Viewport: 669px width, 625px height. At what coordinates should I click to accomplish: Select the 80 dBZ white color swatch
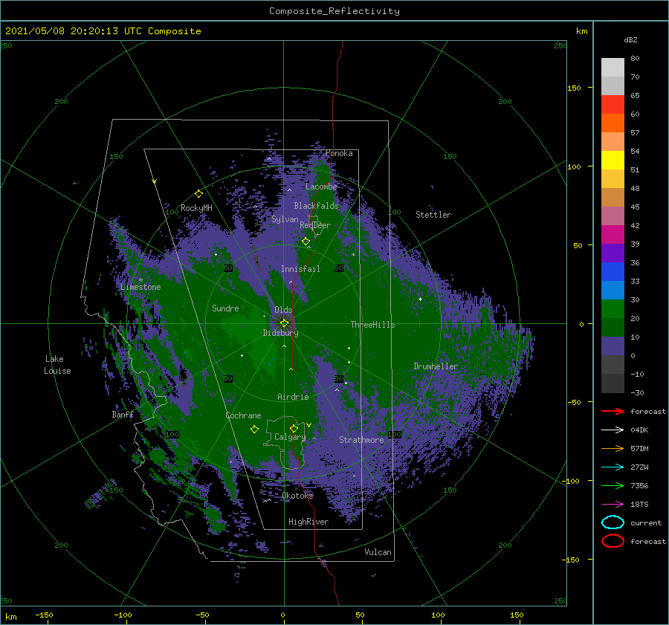[613, 67]
